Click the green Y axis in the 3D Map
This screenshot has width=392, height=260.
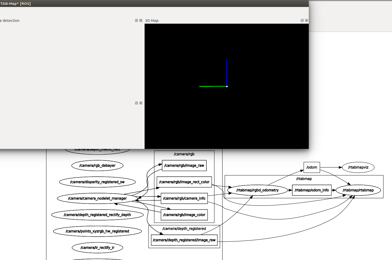(211, 86)
